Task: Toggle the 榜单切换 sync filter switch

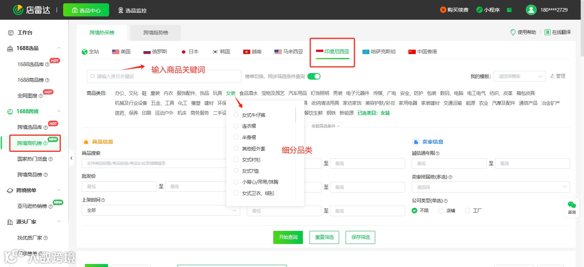Action: click(314, 76)
